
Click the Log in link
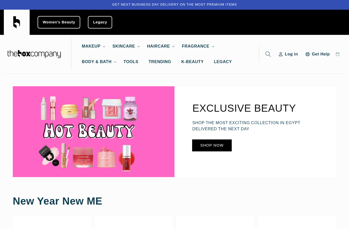[x=288, y=54]
